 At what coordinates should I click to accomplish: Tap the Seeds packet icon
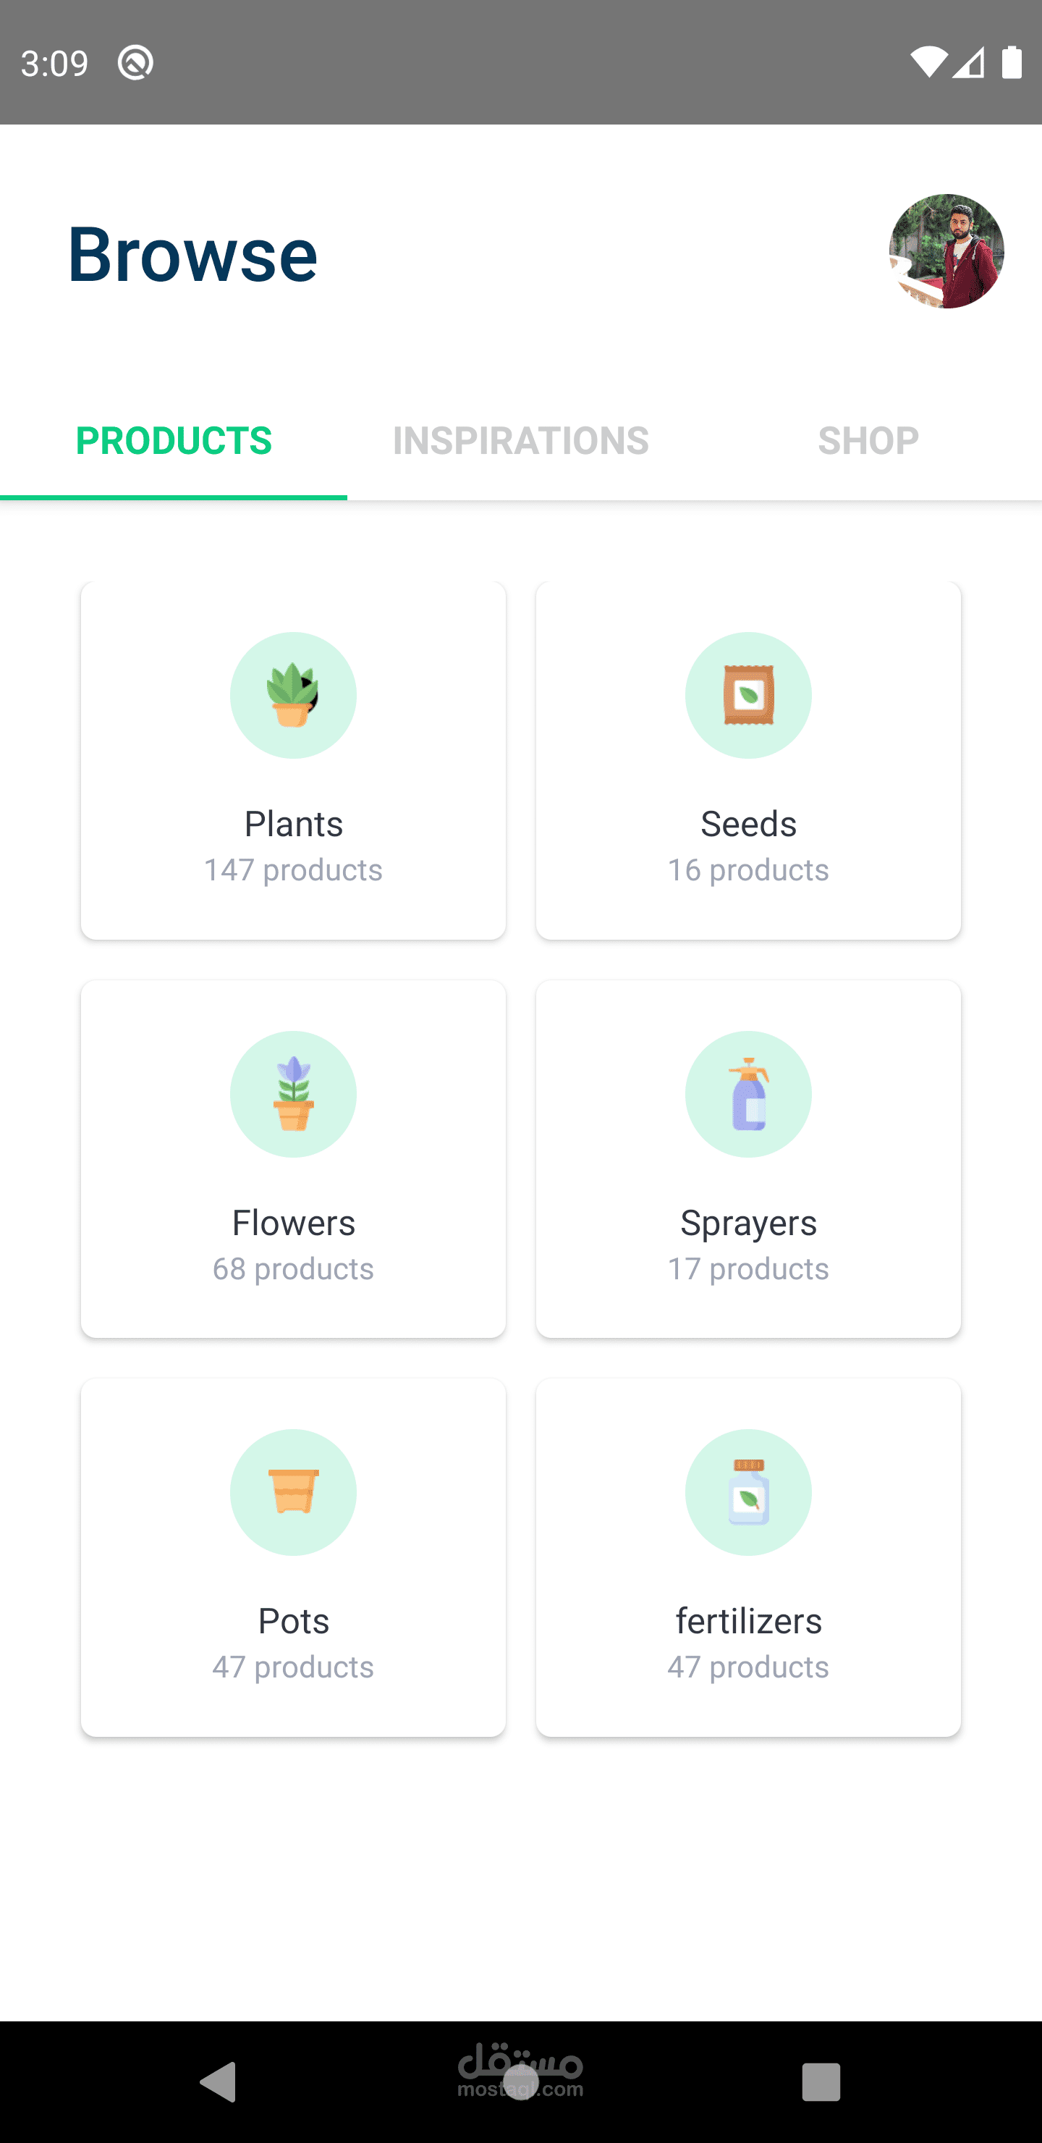tap(747, 696)
